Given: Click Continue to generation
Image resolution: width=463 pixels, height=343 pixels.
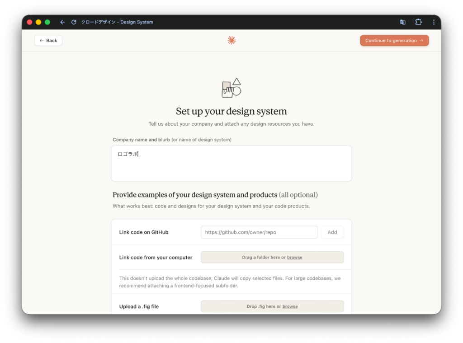Looking at the screenshot, I should click(x=394, y=40).
